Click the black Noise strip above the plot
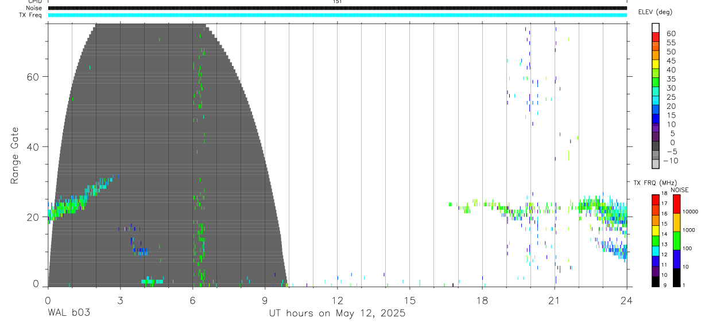 click(337, 8)
